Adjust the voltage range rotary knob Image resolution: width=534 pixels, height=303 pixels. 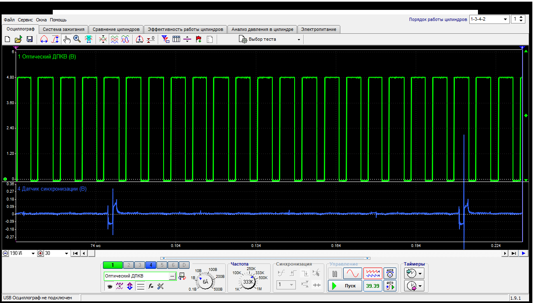tap(205, 282)
